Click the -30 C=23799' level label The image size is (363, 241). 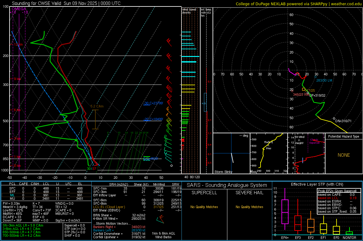tap(153, 103)
